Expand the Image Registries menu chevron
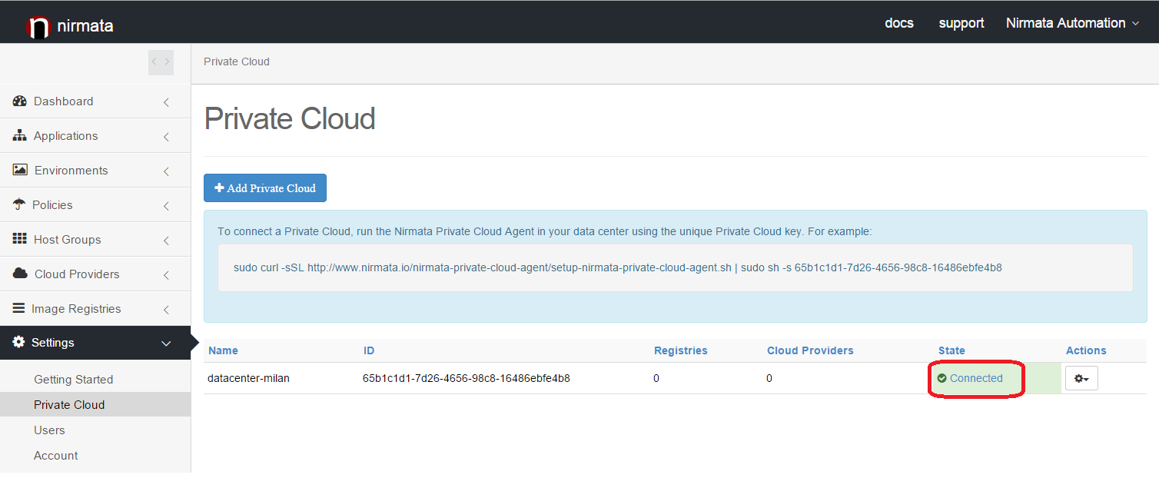Viewport: 1159px width, 498px height. click(166, 310)
